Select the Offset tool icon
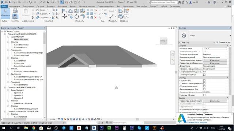This screenshot has height=131, width=234. click(x=71, y=11)
